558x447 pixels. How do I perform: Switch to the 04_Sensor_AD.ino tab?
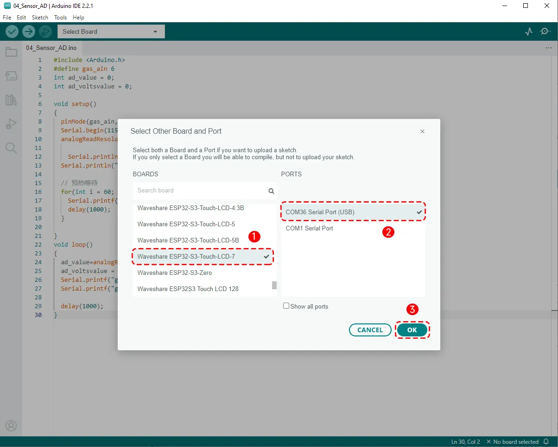tap(51, 48)
